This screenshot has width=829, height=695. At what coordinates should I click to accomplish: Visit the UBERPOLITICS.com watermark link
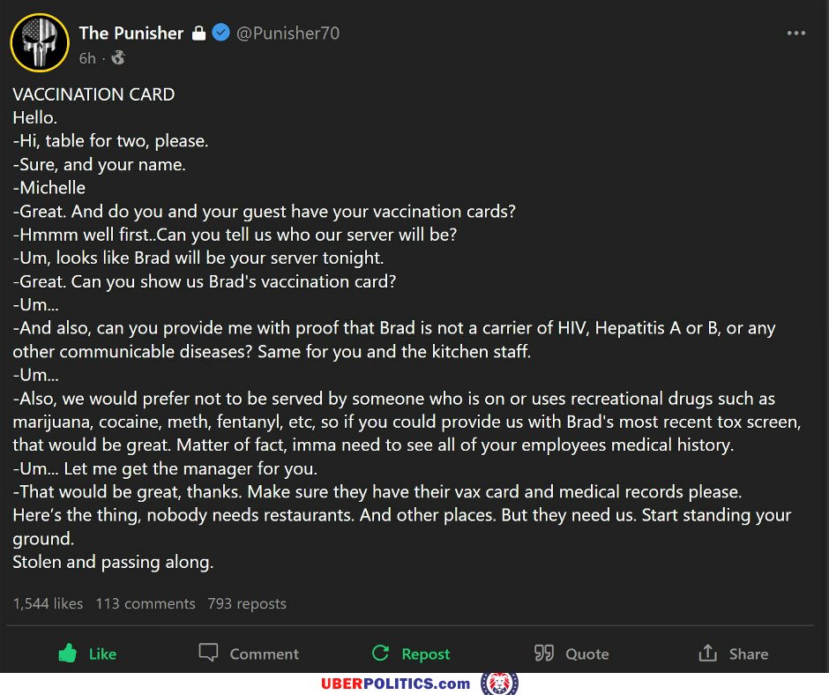tap(395, 684)
